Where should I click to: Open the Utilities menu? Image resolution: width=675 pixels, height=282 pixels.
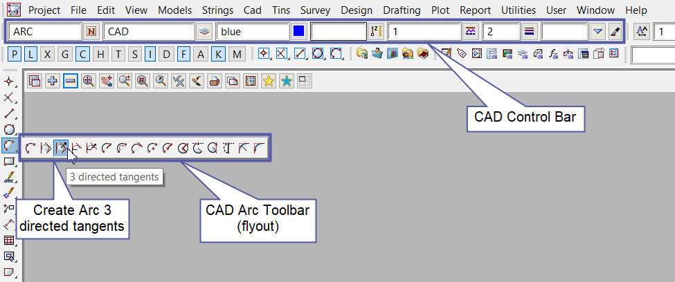[519, 10]
